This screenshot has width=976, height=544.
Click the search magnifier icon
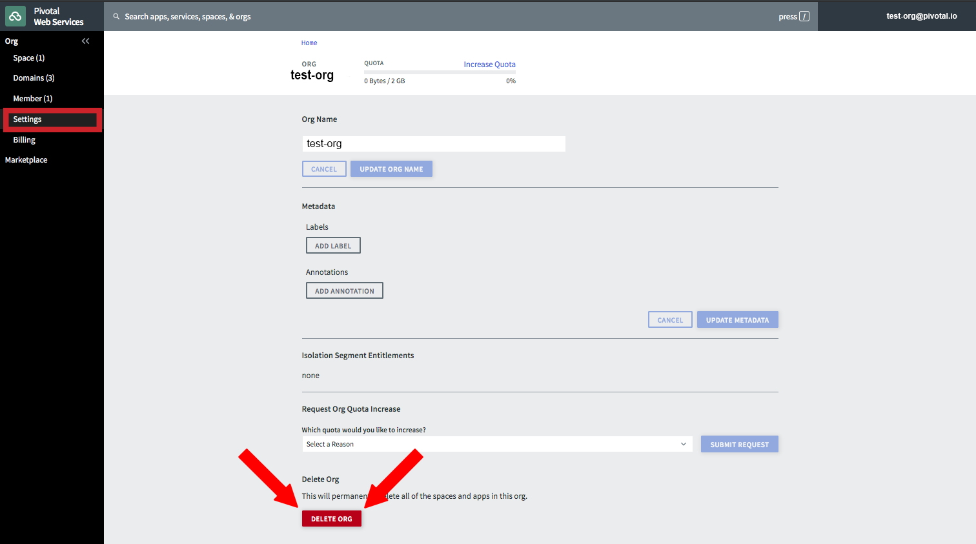click(116, 17)
